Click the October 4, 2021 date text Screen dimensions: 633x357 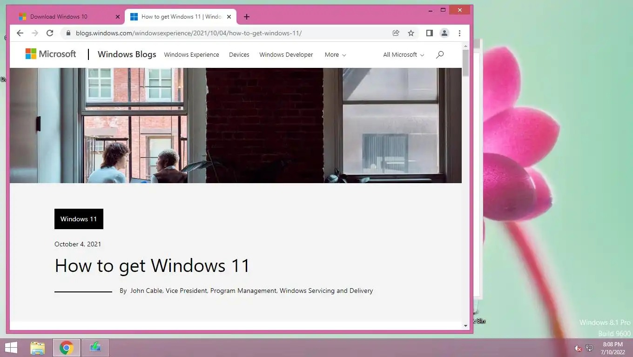pos(78,244)
